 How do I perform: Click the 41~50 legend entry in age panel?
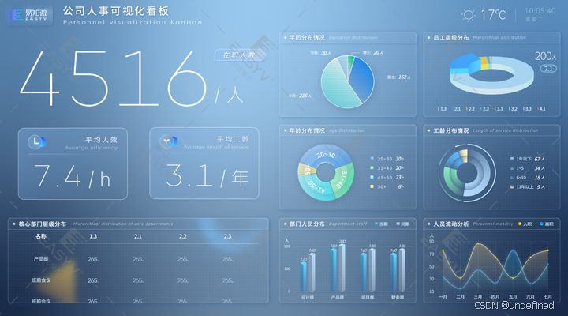coord(387,178)
